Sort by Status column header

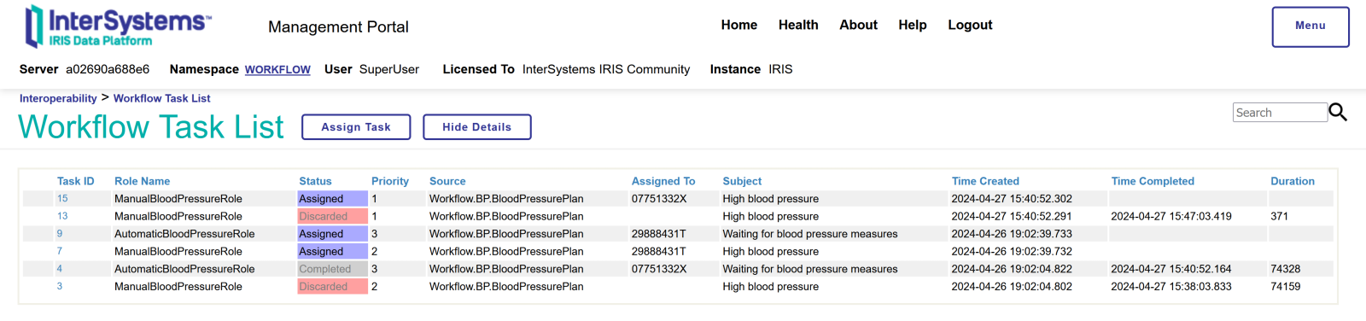pos(315,181)
